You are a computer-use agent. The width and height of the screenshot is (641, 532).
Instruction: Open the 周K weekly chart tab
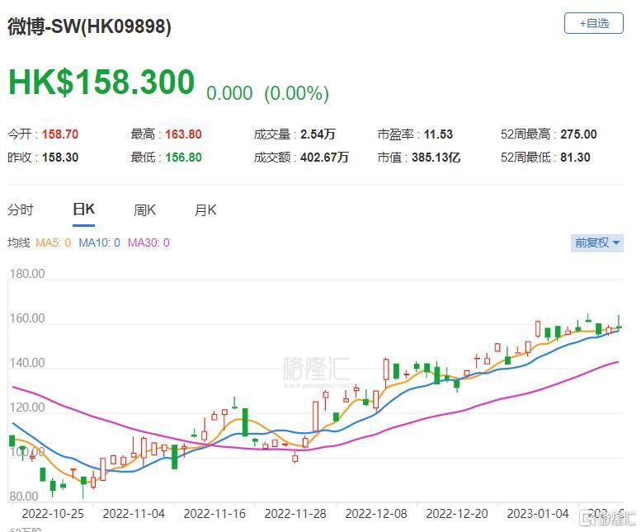[144, 210]
